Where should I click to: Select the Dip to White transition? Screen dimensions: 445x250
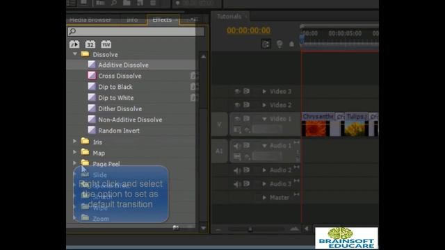[116, 98]
